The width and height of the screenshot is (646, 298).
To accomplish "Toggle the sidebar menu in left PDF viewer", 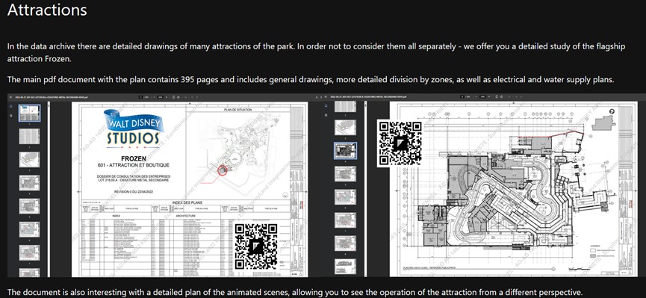I will pyautogui.click(x=10, y=97).
